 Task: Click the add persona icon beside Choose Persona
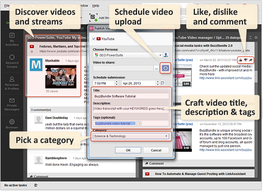tap(166, 55)
